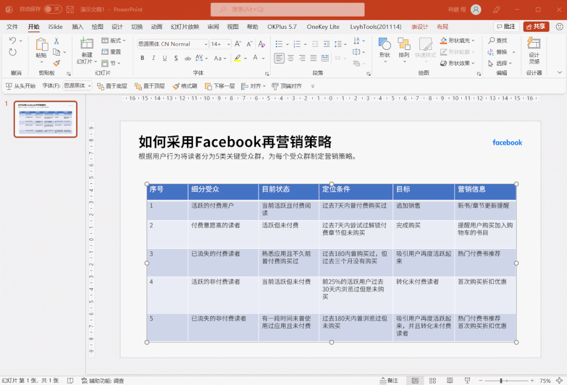The width and height of the screenshot is (567, 385).
Task: Click the save disk icon in title bar
Action: point(70,9)
